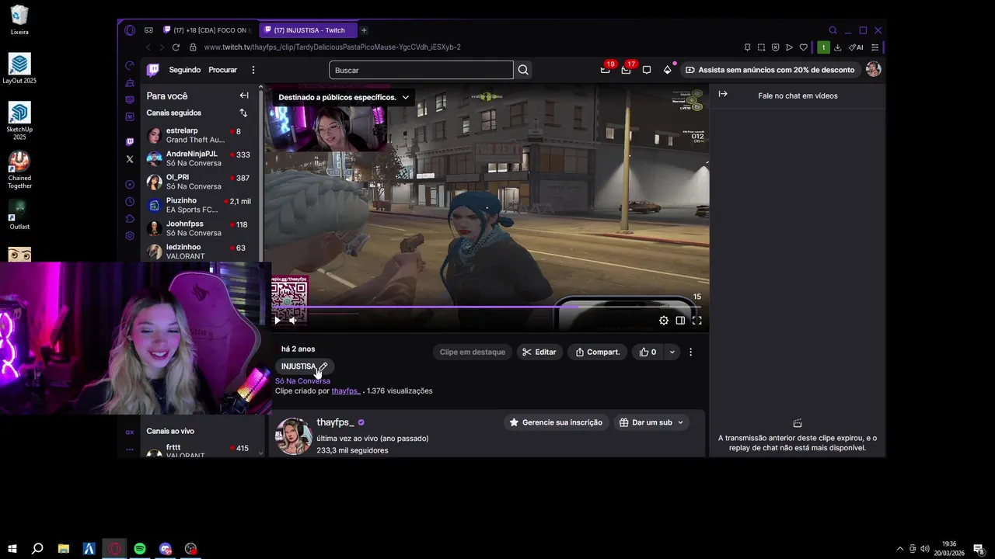This screenshot has height=559, width=995.
Task: Open the sidebar player icon
Action: tap(130, 185)
